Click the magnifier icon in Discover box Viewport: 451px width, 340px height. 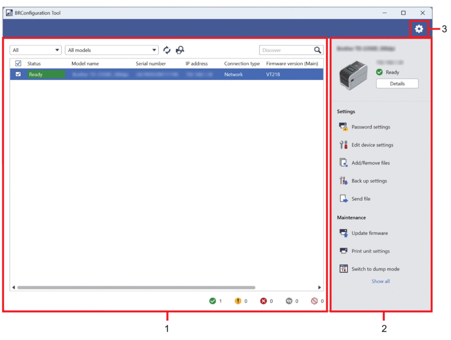point(318,50)
